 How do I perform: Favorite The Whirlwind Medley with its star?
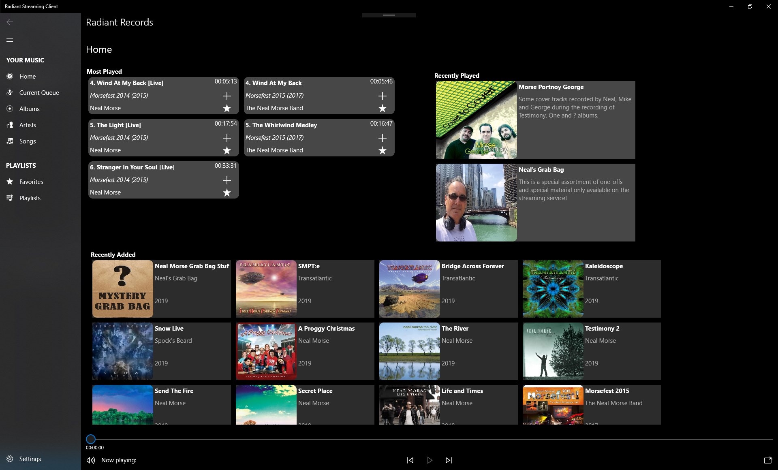pyautogui.click(x=382, y=151)
